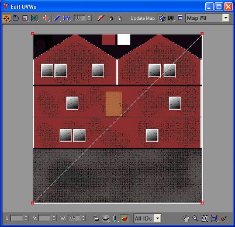The image size is (235, 227).
Task: Activate the Pan hand tool
Action: pos(186,218)
